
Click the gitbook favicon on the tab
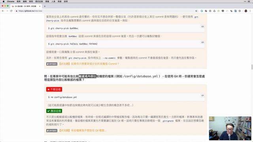click(x=13, y=6)
